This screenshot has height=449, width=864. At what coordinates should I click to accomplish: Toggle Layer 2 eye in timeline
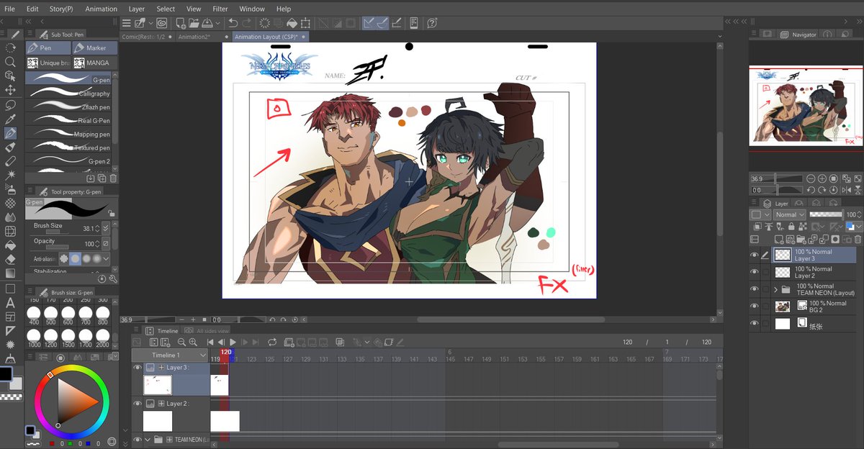[x=138, y=404]
